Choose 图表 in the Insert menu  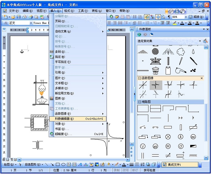(78, 98)
